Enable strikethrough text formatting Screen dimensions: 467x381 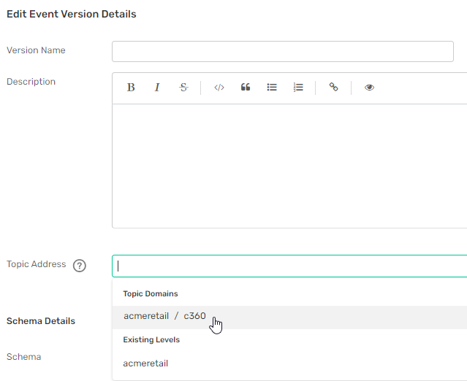click(183, 88)
